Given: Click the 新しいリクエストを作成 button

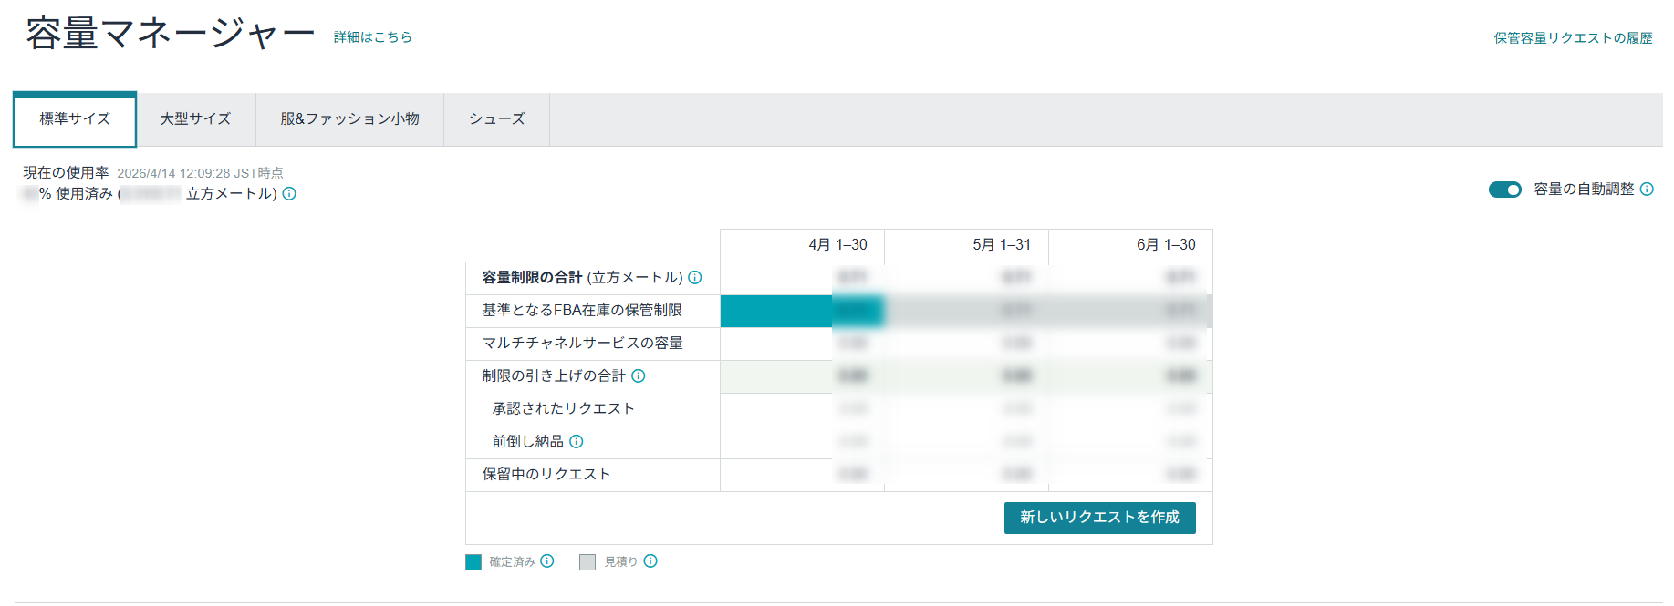Looking at the screenshot, I should click(1099, 518).
